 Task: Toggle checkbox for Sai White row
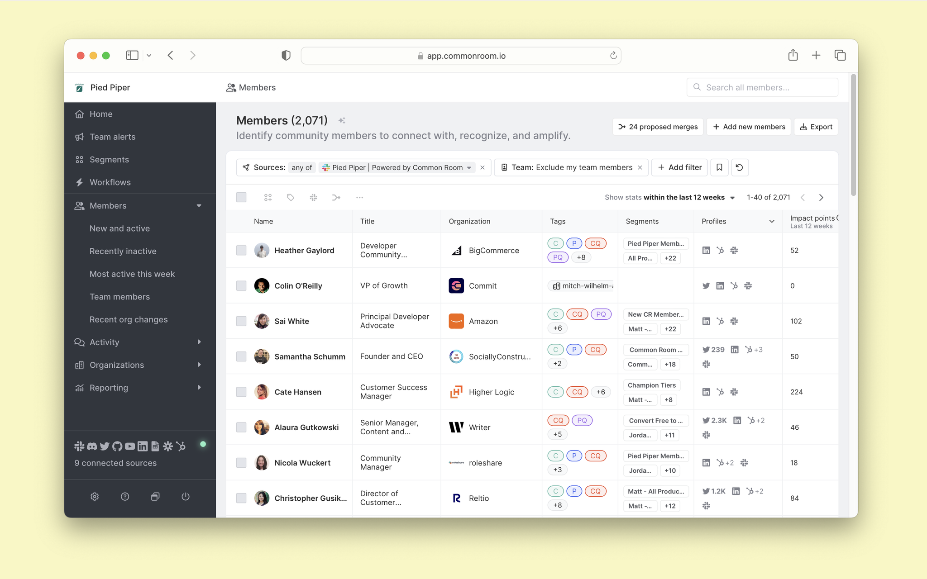coord(241,321)
